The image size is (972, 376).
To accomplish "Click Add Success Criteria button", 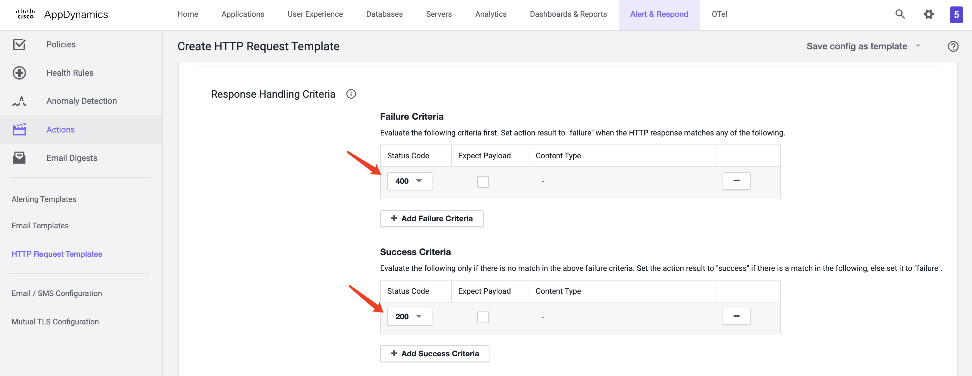I will 434,353.
